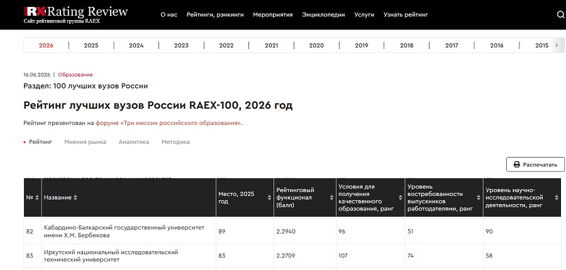Click graduate demand rank 74
The image size is (566, 270).
pos(411,256)
